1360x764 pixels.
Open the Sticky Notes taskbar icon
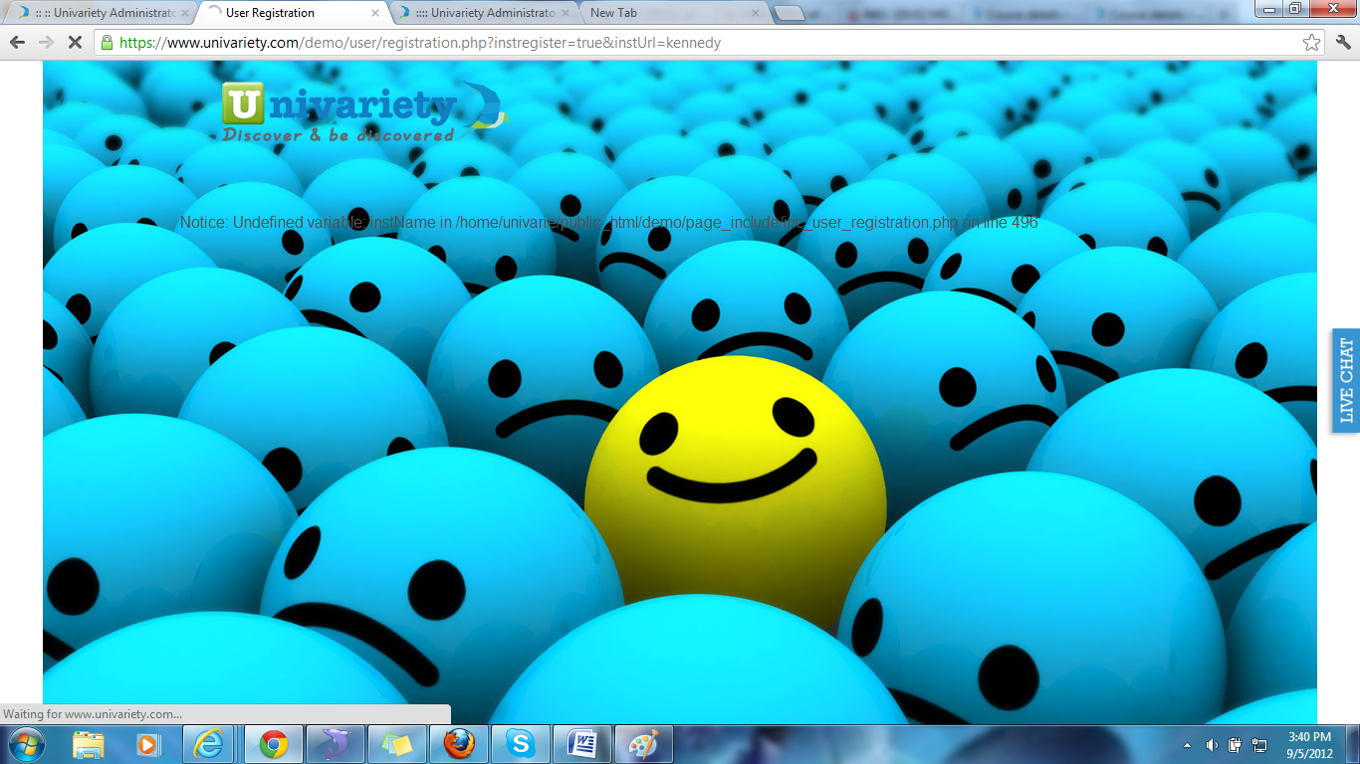pos(396,744)
